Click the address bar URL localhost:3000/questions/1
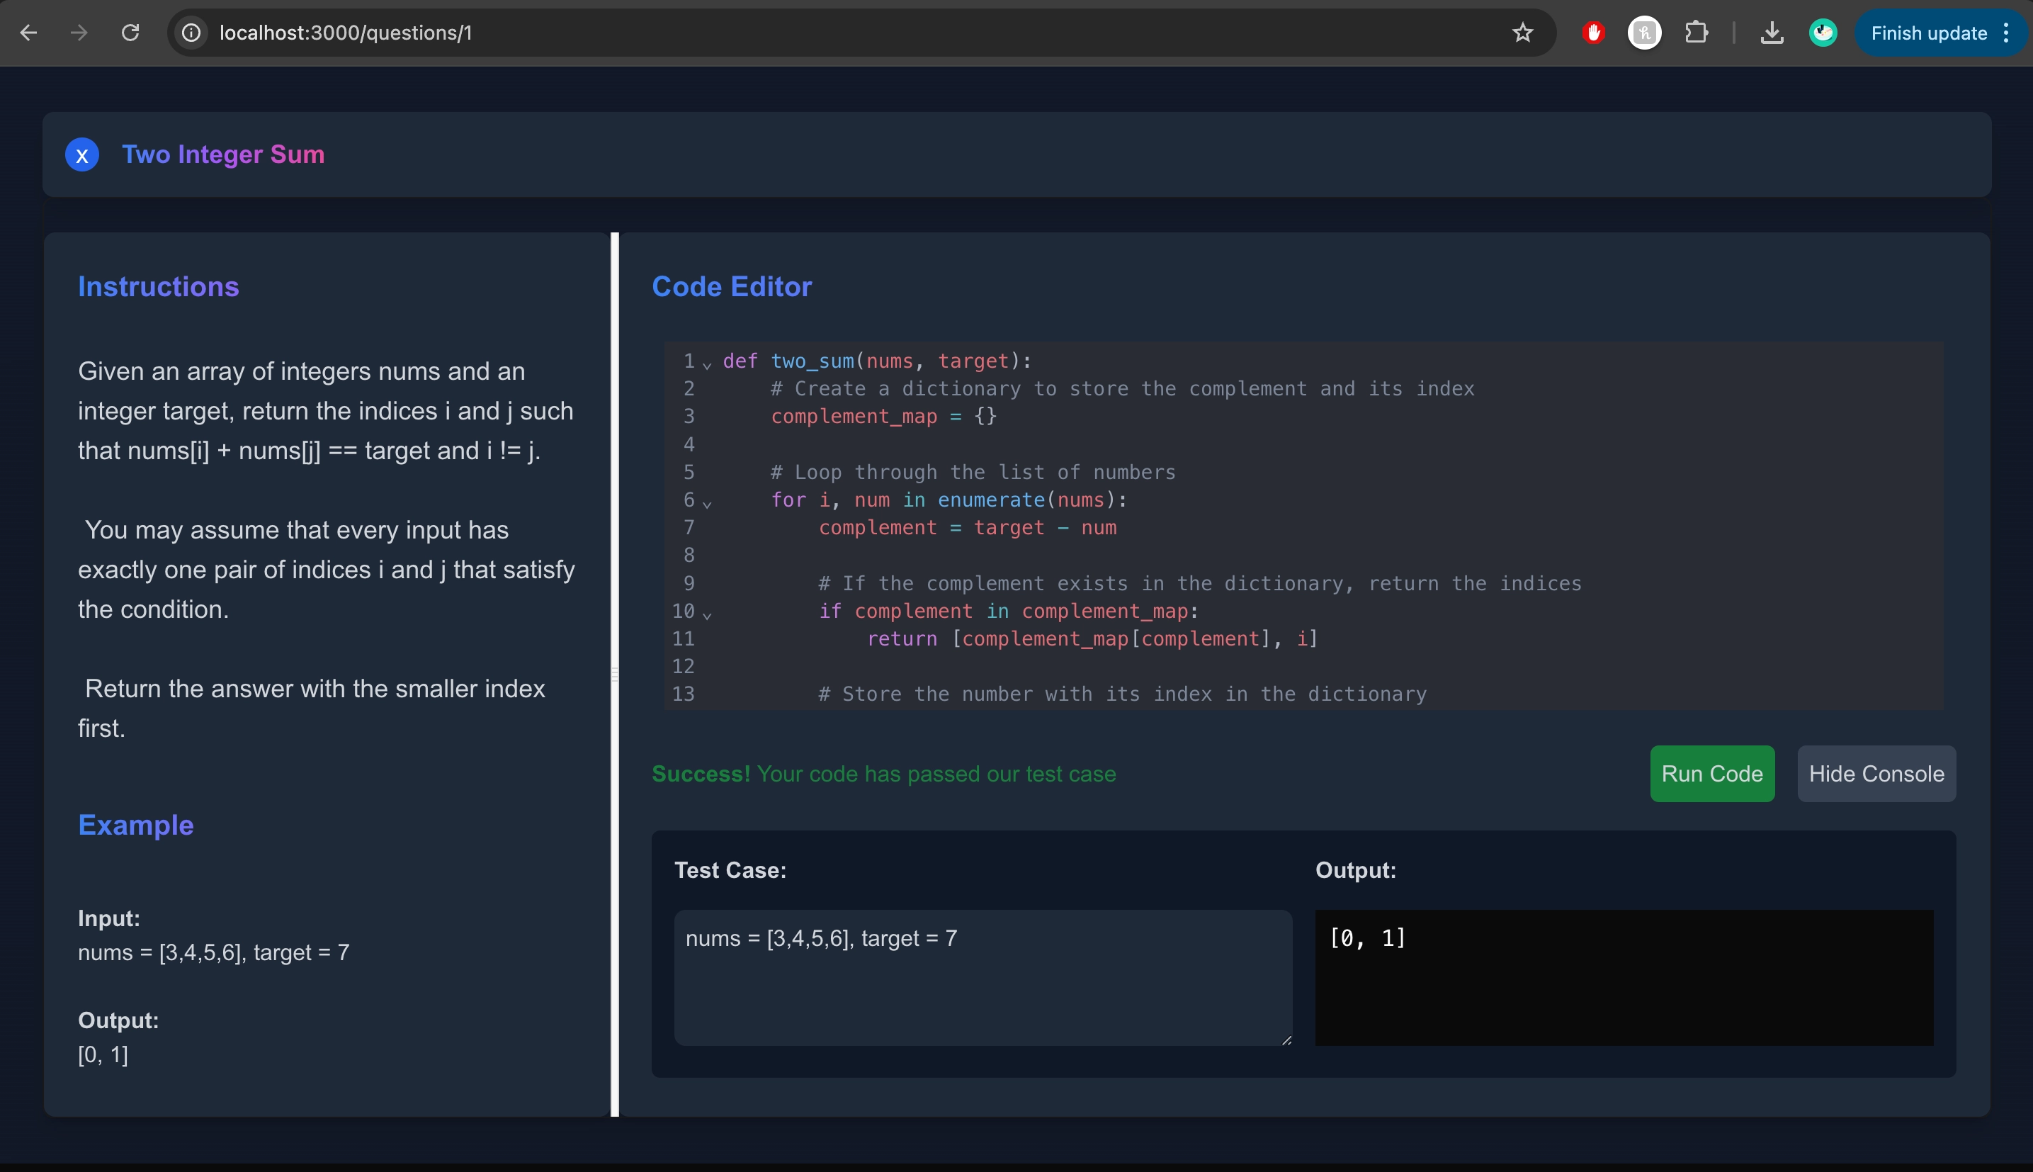This screenshot has width=2033, height=1172. click(346, 33)
